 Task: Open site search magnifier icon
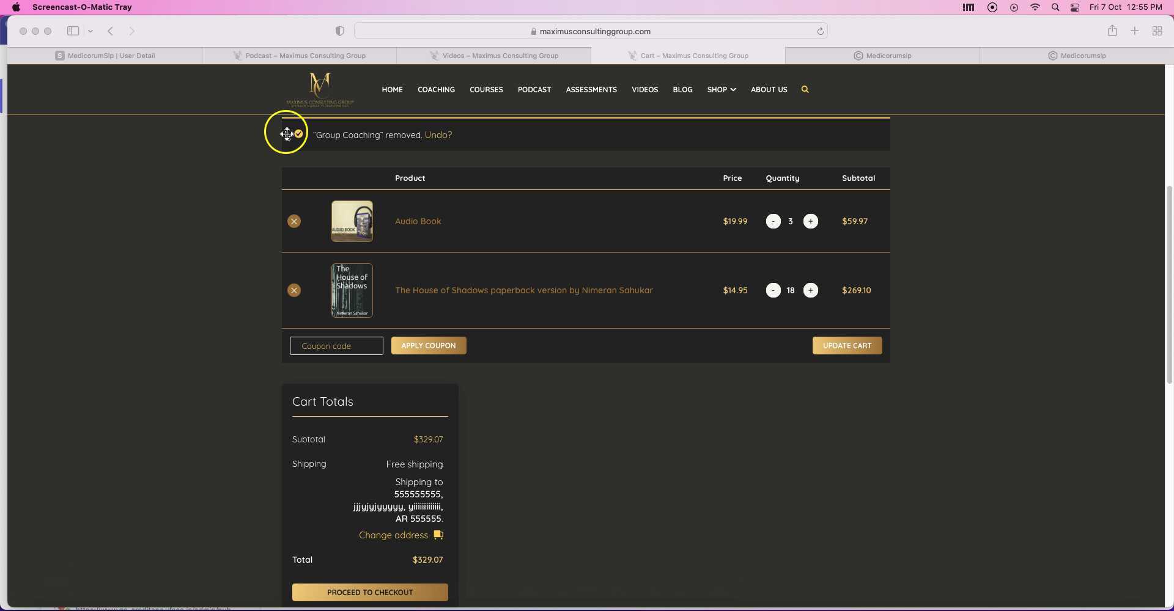805,89
